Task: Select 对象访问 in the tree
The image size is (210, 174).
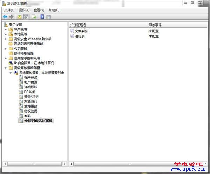Action: pos(31,101)
